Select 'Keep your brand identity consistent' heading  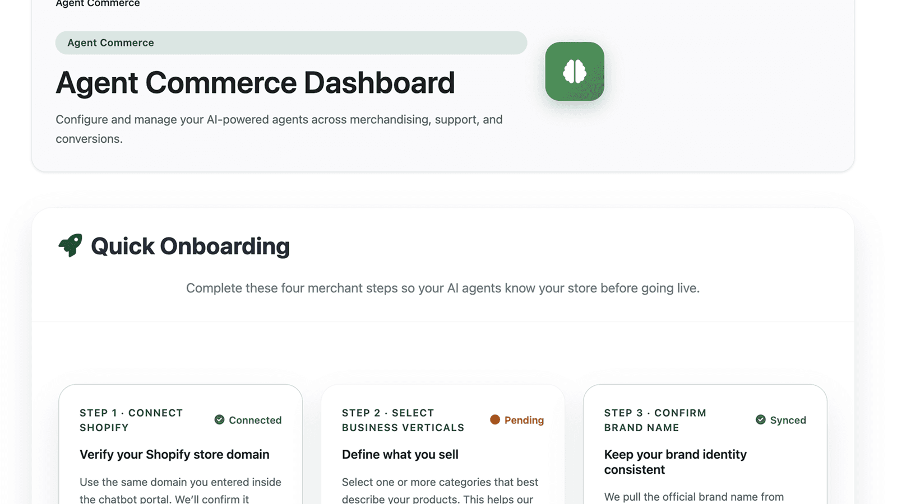[675, 462]
